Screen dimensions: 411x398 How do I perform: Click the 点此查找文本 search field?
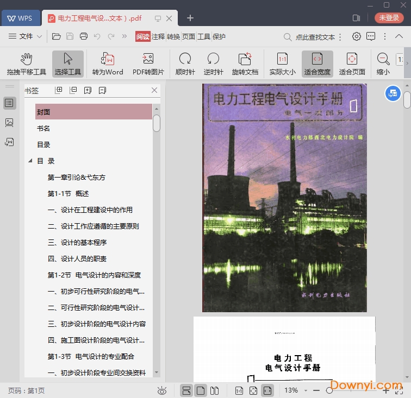315,37
